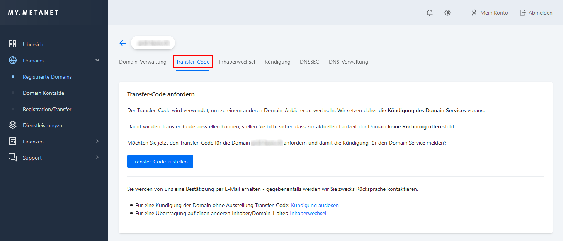
Task: Open Domain Kontakte in sidebar
Action: click(43, 93)
